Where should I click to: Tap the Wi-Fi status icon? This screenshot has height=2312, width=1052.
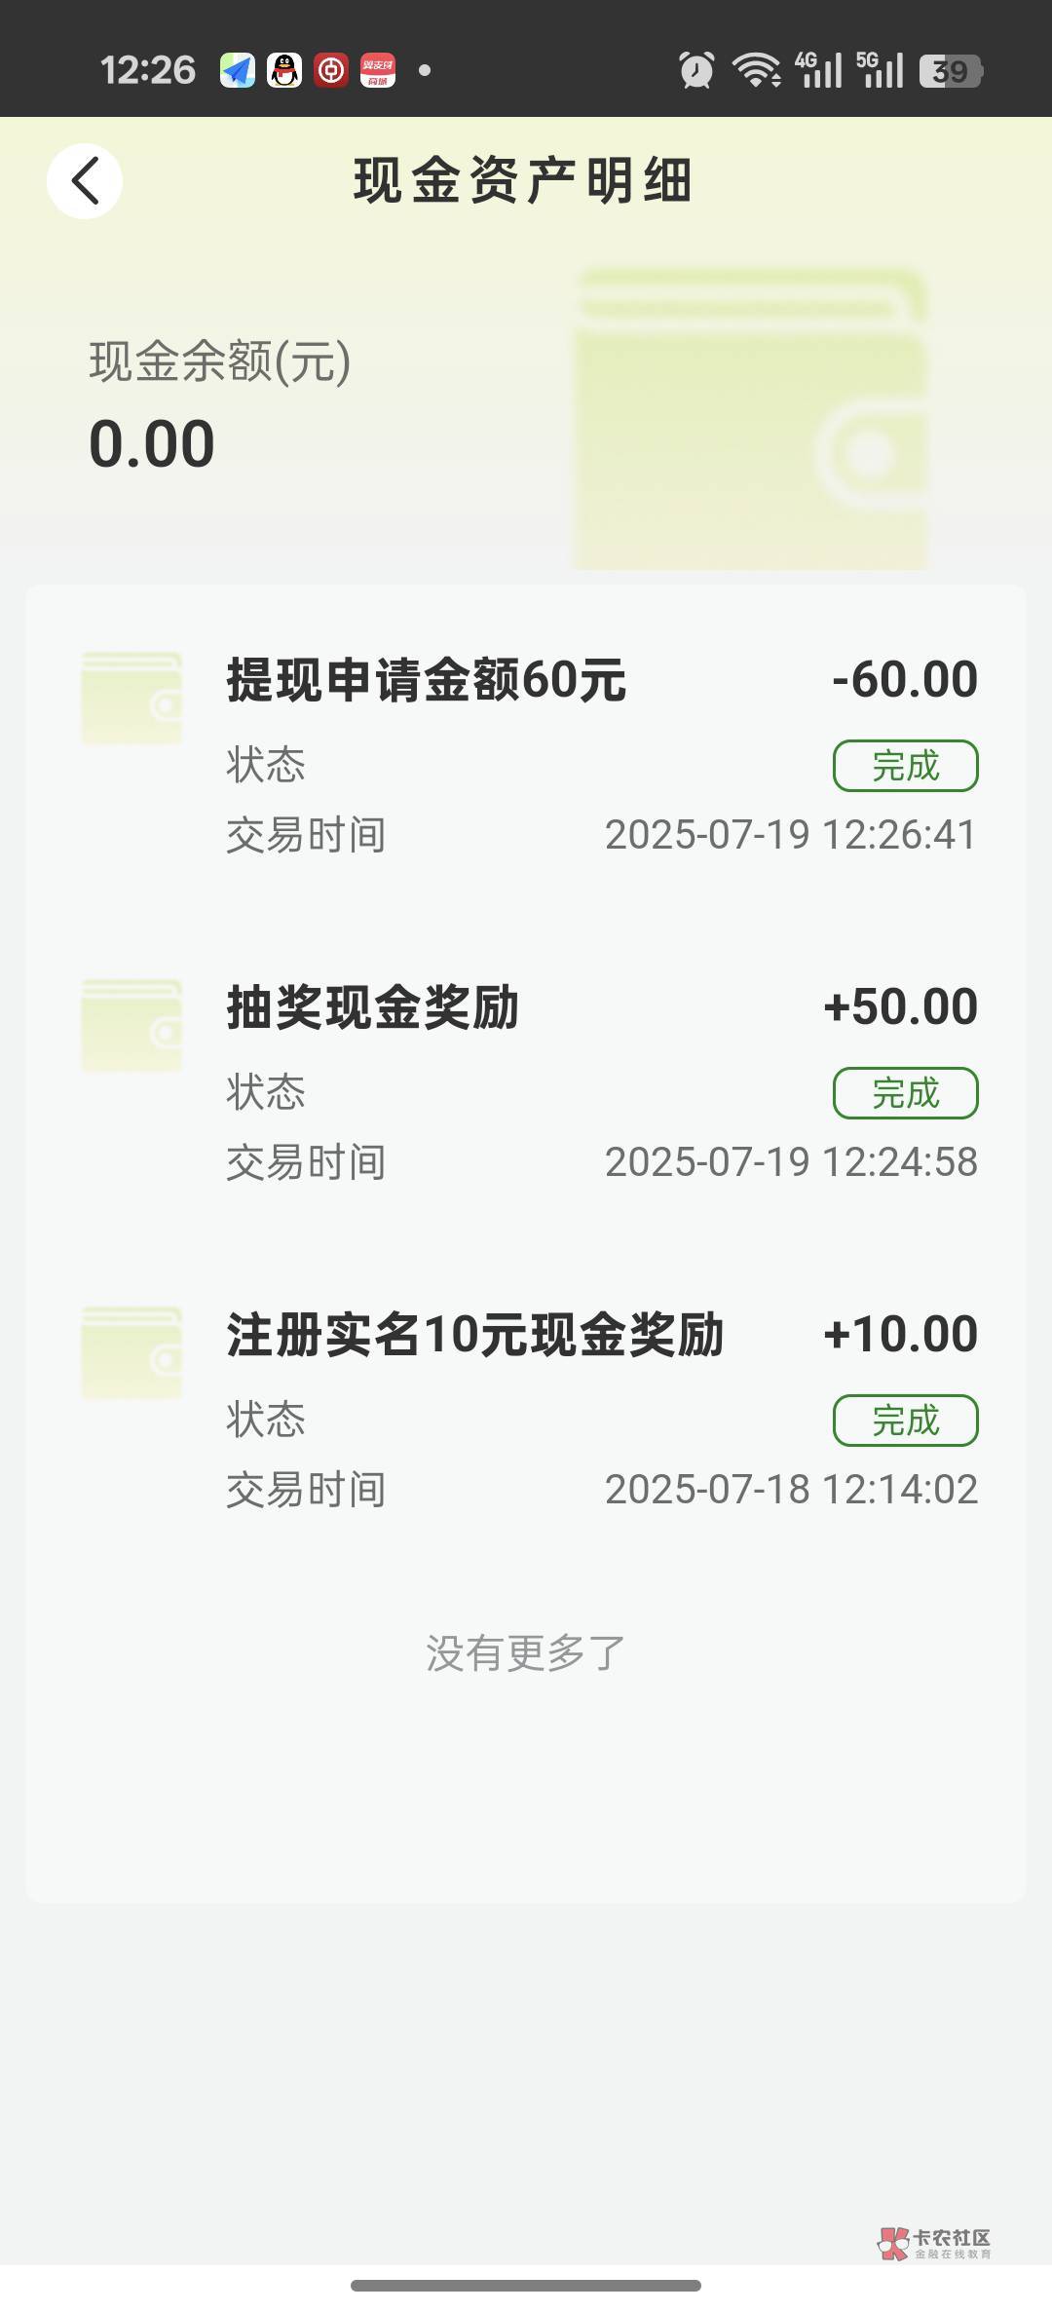(x=756, y=70)
